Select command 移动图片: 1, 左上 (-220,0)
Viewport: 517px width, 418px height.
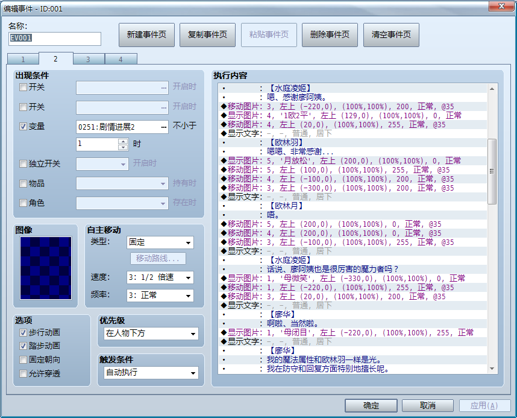pos(352,288)
